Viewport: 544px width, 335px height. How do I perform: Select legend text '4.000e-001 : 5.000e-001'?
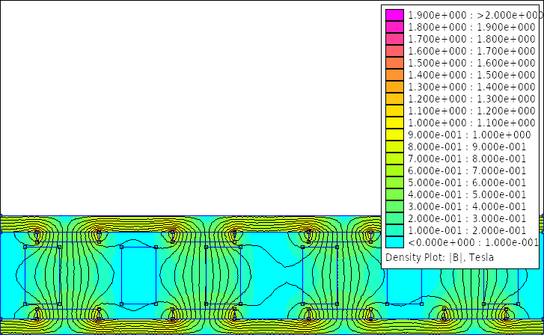click(467, 194)
